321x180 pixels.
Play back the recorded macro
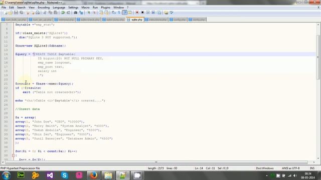(x=148, y=12)
